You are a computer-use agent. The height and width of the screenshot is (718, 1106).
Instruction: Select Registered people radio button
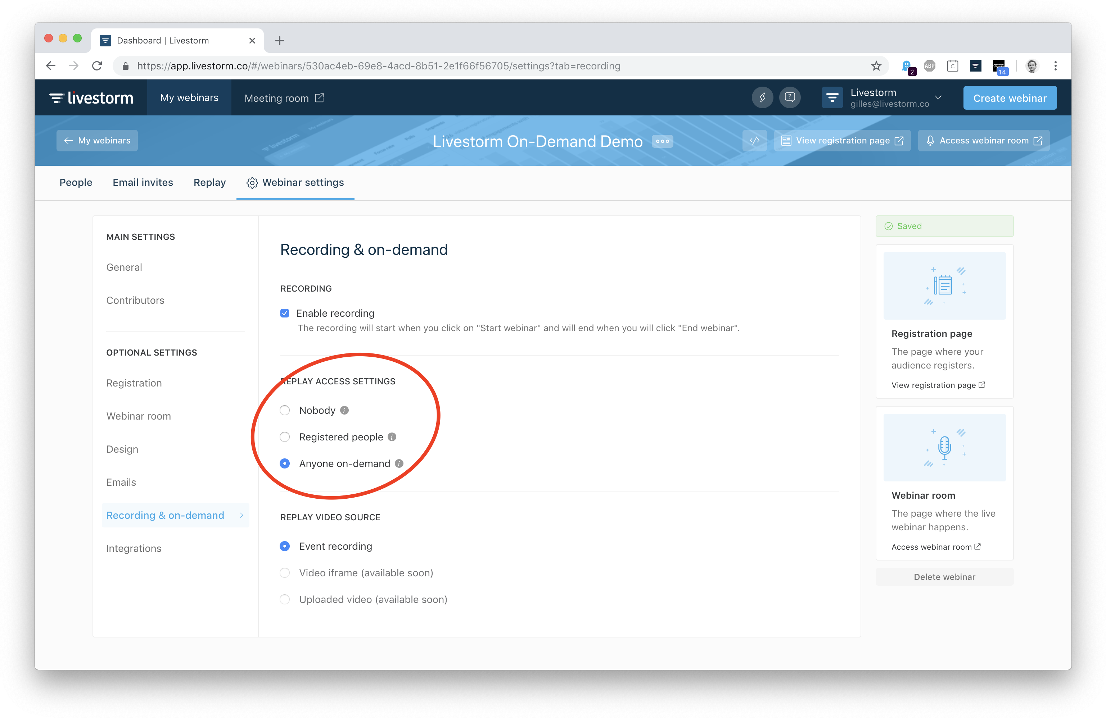point(285,437)
